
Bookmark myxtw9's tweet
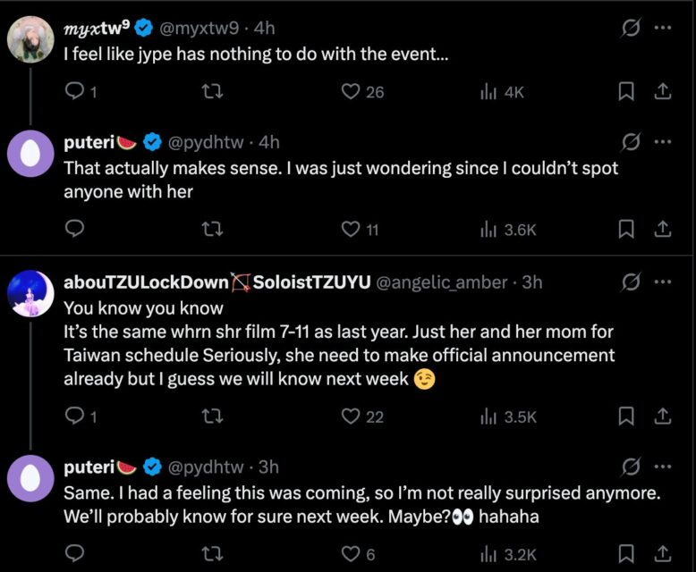(x=626, y=92)
